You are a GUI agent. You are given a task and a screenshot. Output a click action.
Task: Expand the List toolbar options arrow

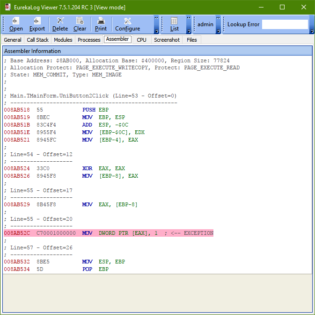(x=189, y=31)
